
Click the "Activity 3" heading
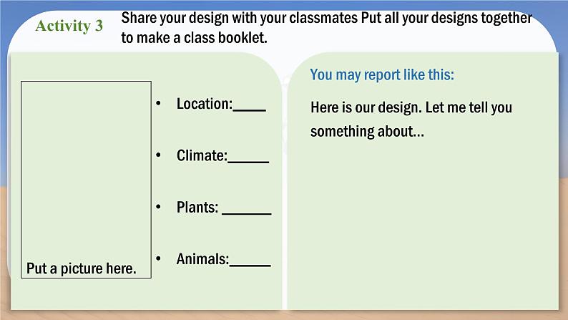(69, 26)
